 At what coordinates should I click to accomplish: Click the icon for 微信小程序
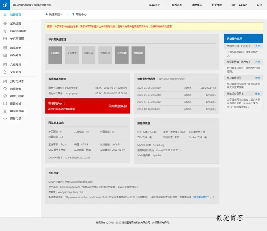point(5,96)
